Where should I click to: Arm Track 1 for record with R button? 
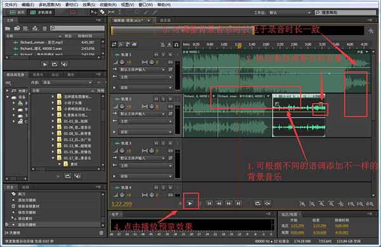pyautogui.click(x=170, y=55)
